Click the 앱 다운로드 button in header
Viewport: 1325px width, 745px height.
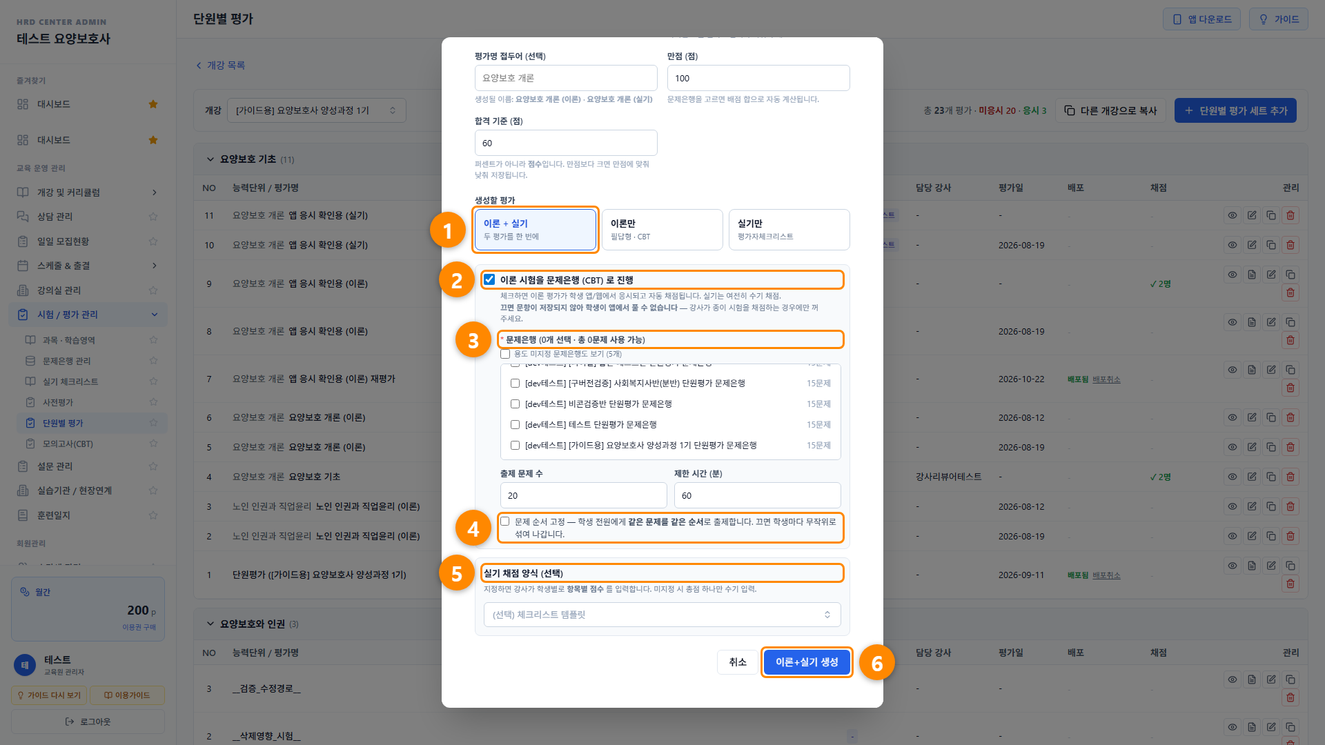(1201, 19)
